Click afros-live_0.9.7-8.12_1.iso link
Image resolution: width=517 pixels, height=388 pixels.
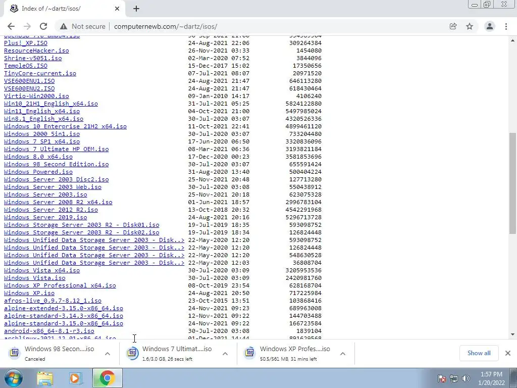click(x=53, y=301)
